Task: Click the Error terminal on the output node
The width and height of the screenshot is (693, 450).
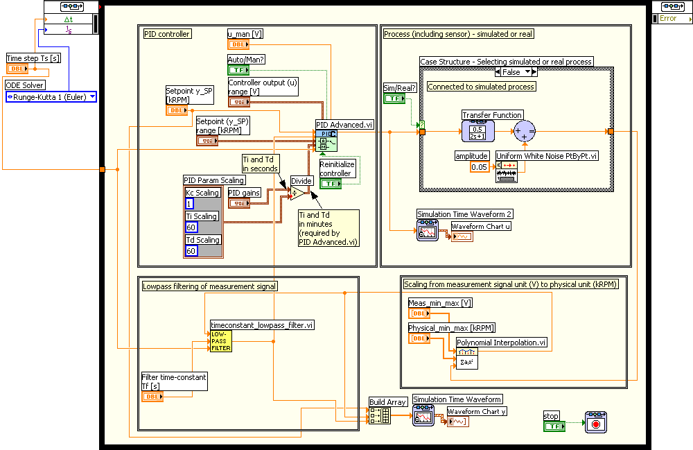Action: click(672, 19)
